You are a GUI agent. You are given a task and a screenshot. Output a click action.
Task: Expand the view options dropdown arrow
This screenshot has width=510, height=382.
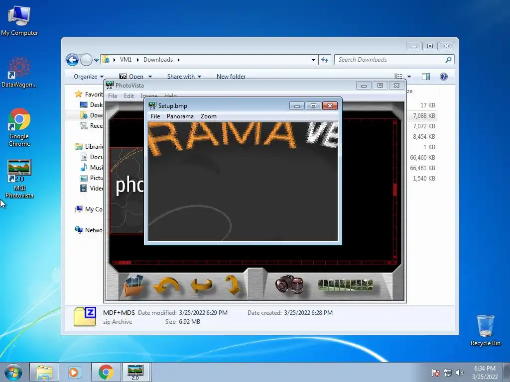click(409, 77)
